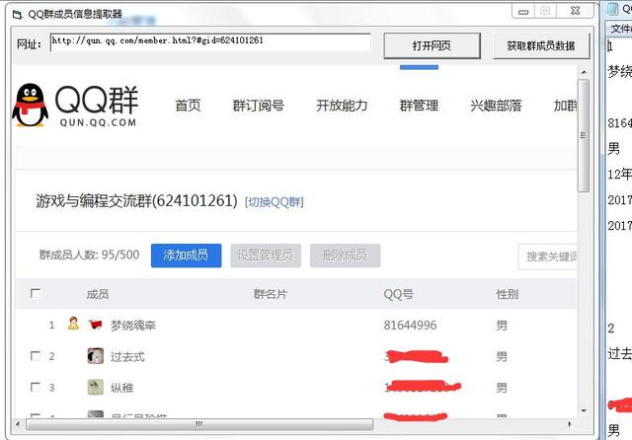Click the member name 梦绕魂牵

pyautogui.click(x=133, y=326)
